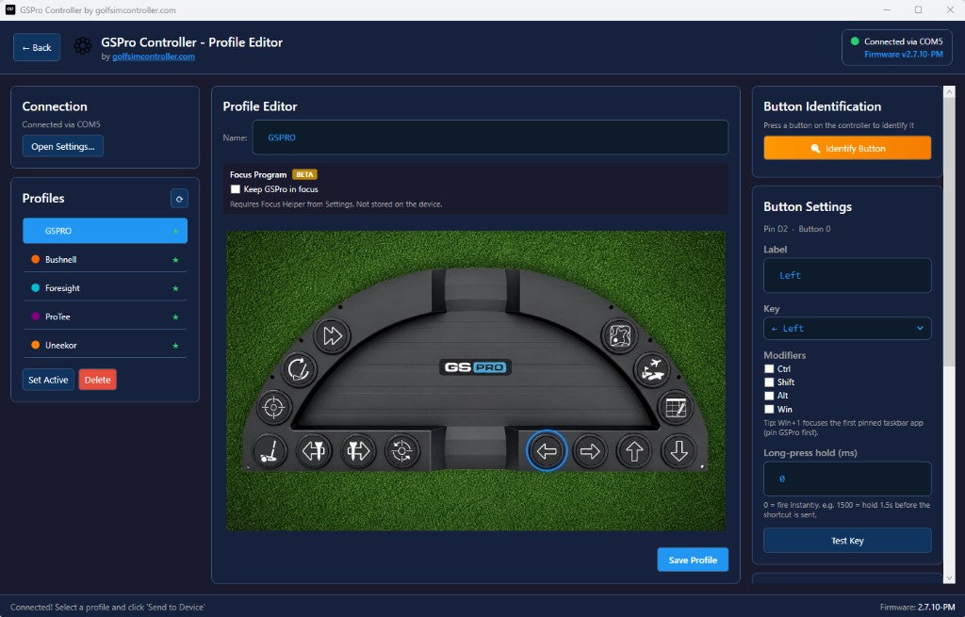
Task: Click the settings gear icon in header
Action: pyautogui.click(x=83, y=46)
